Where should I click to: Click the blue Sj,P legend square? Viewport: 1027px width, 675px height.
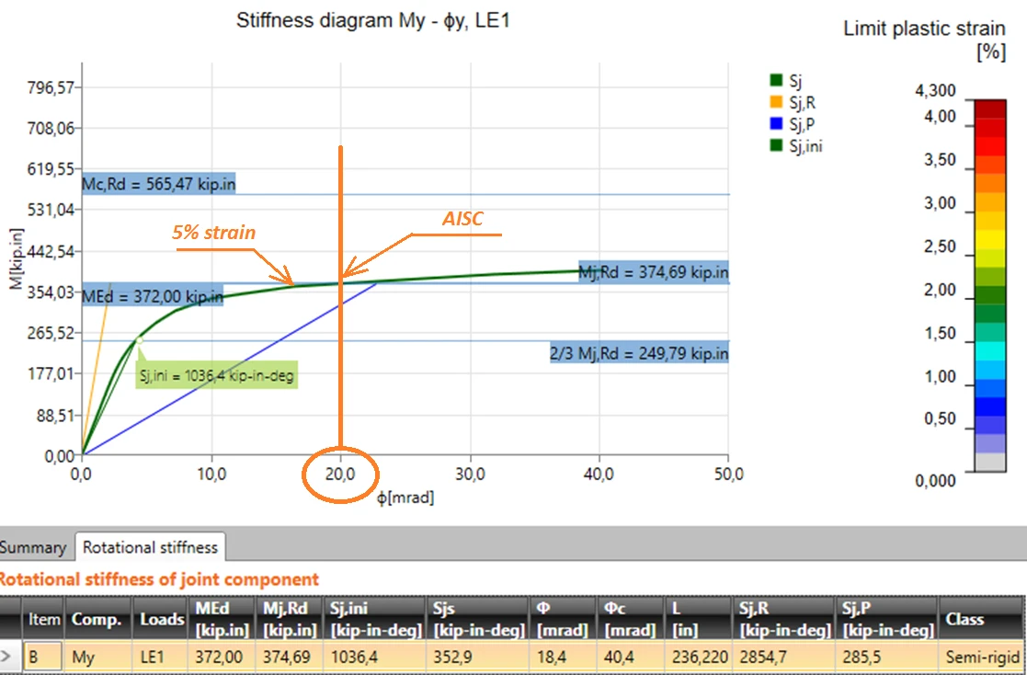pyautogui.click(x=776, y=123)
